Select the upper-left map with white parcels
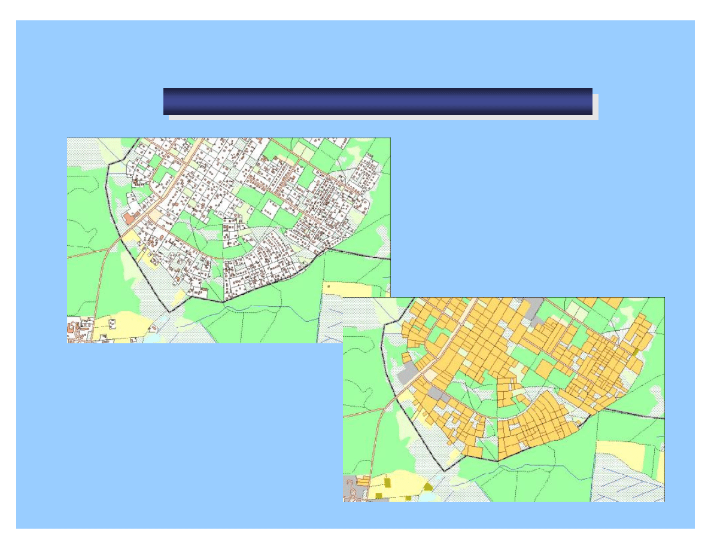Image resolution: width=711 pixels, height=549 pixels. (x=228, y=239)
